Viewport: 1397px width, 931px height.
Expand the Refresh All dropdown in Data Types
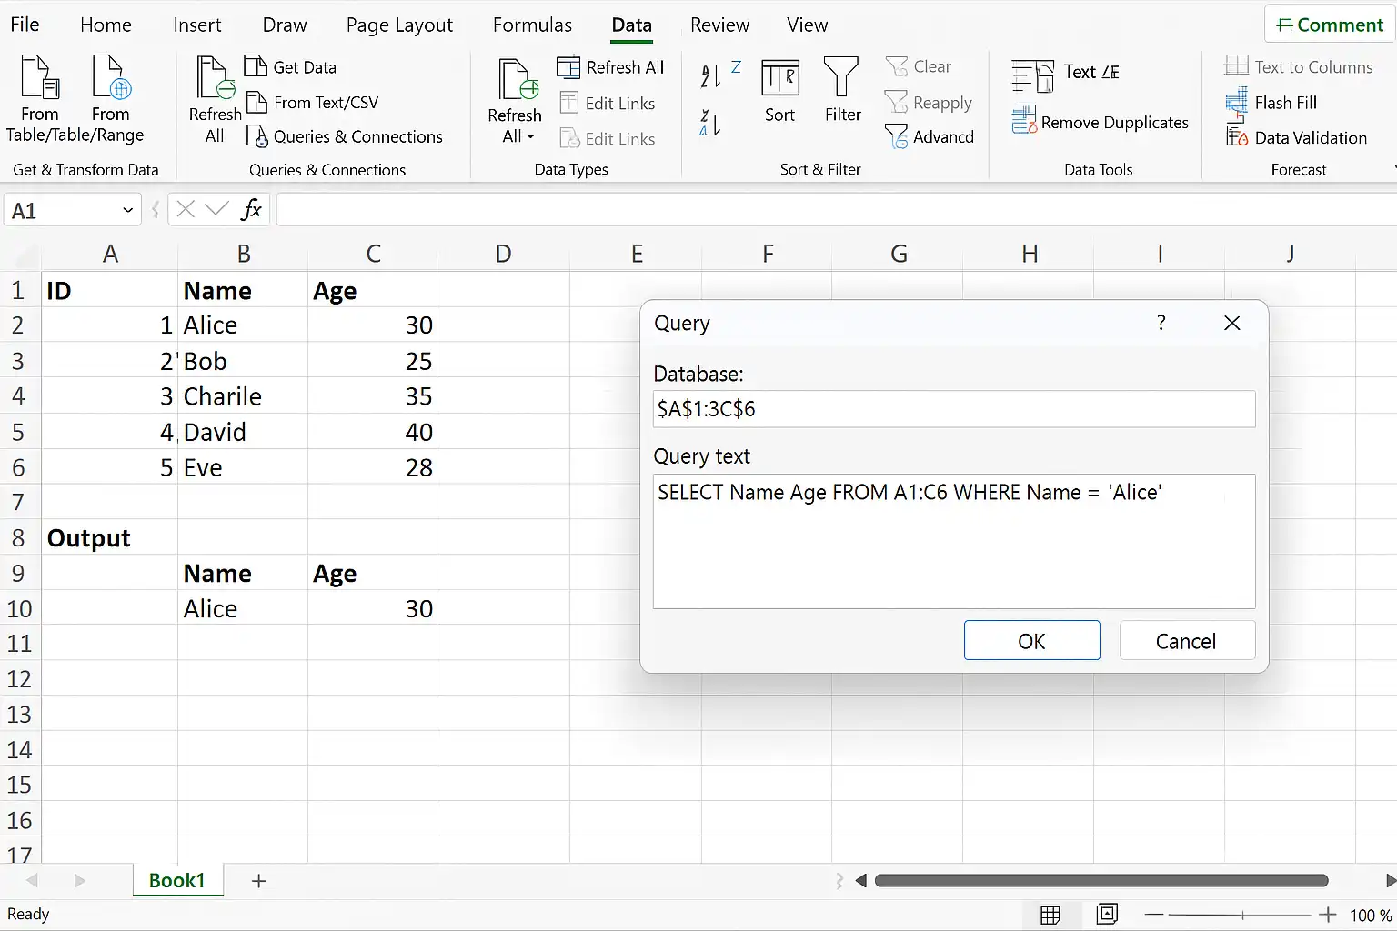[530, 136]
